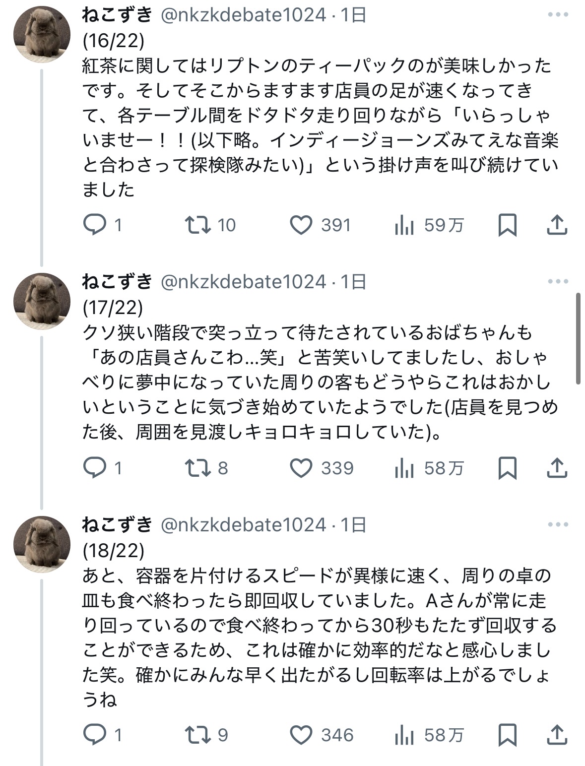Click the vertical scrollbar on right edge

578,338
